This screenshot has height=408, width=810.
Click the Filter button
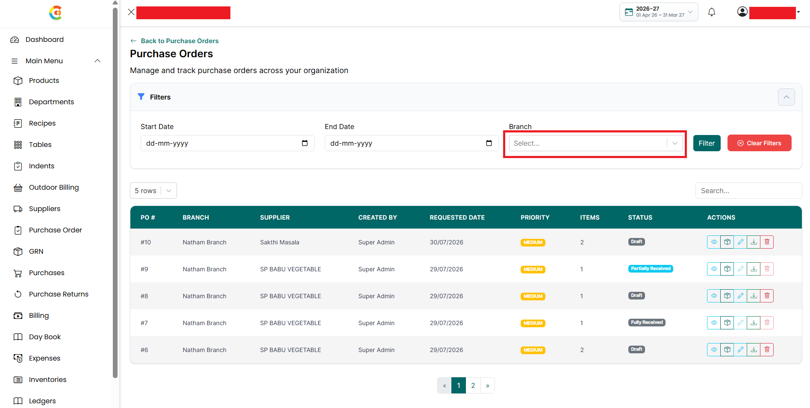tap(707, 143)
